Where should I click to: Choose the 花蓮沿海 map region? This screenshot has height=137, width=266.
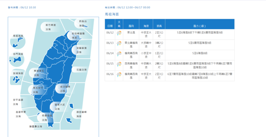pos(81,69)
